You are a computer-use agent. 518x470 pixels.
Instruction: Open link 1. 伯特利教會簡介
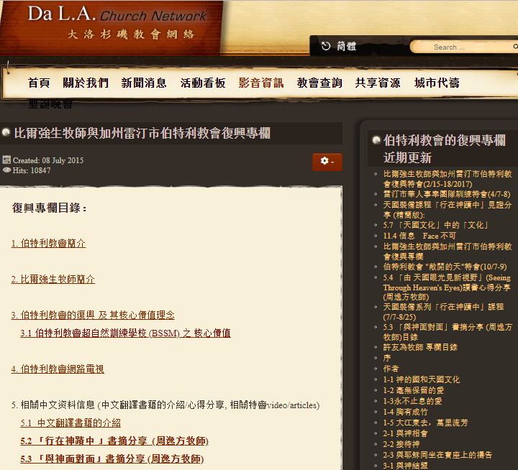(48, 244)
